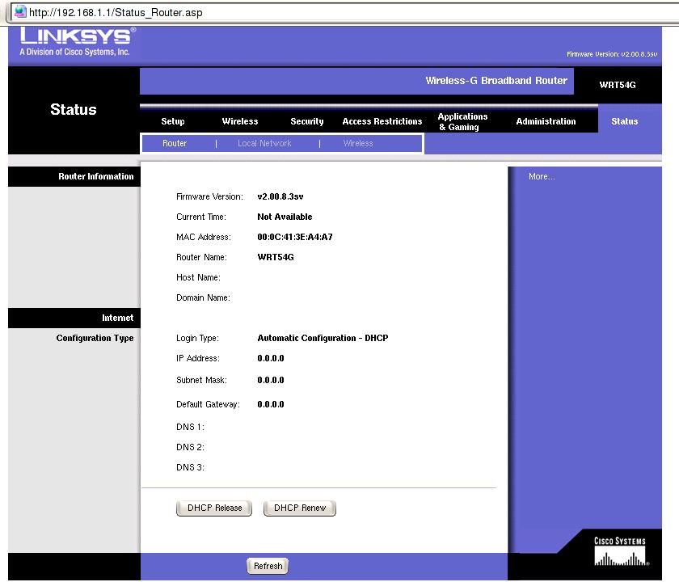Click the More... help link
This screenshot has height=582, width=679.
[x=542, y=177]
